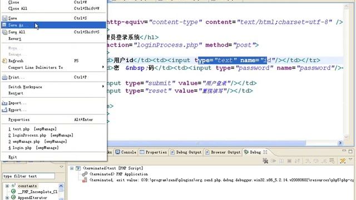
Task: Click the highlighted Save As entry
Action: tap(54, 25)
